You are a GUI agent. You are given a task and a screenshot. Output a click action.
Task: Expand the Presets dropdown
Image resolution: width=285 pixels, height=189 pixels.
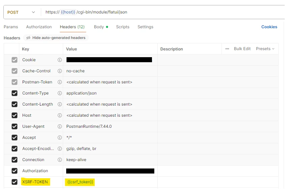pyautogui.click(x=265, y=49)
